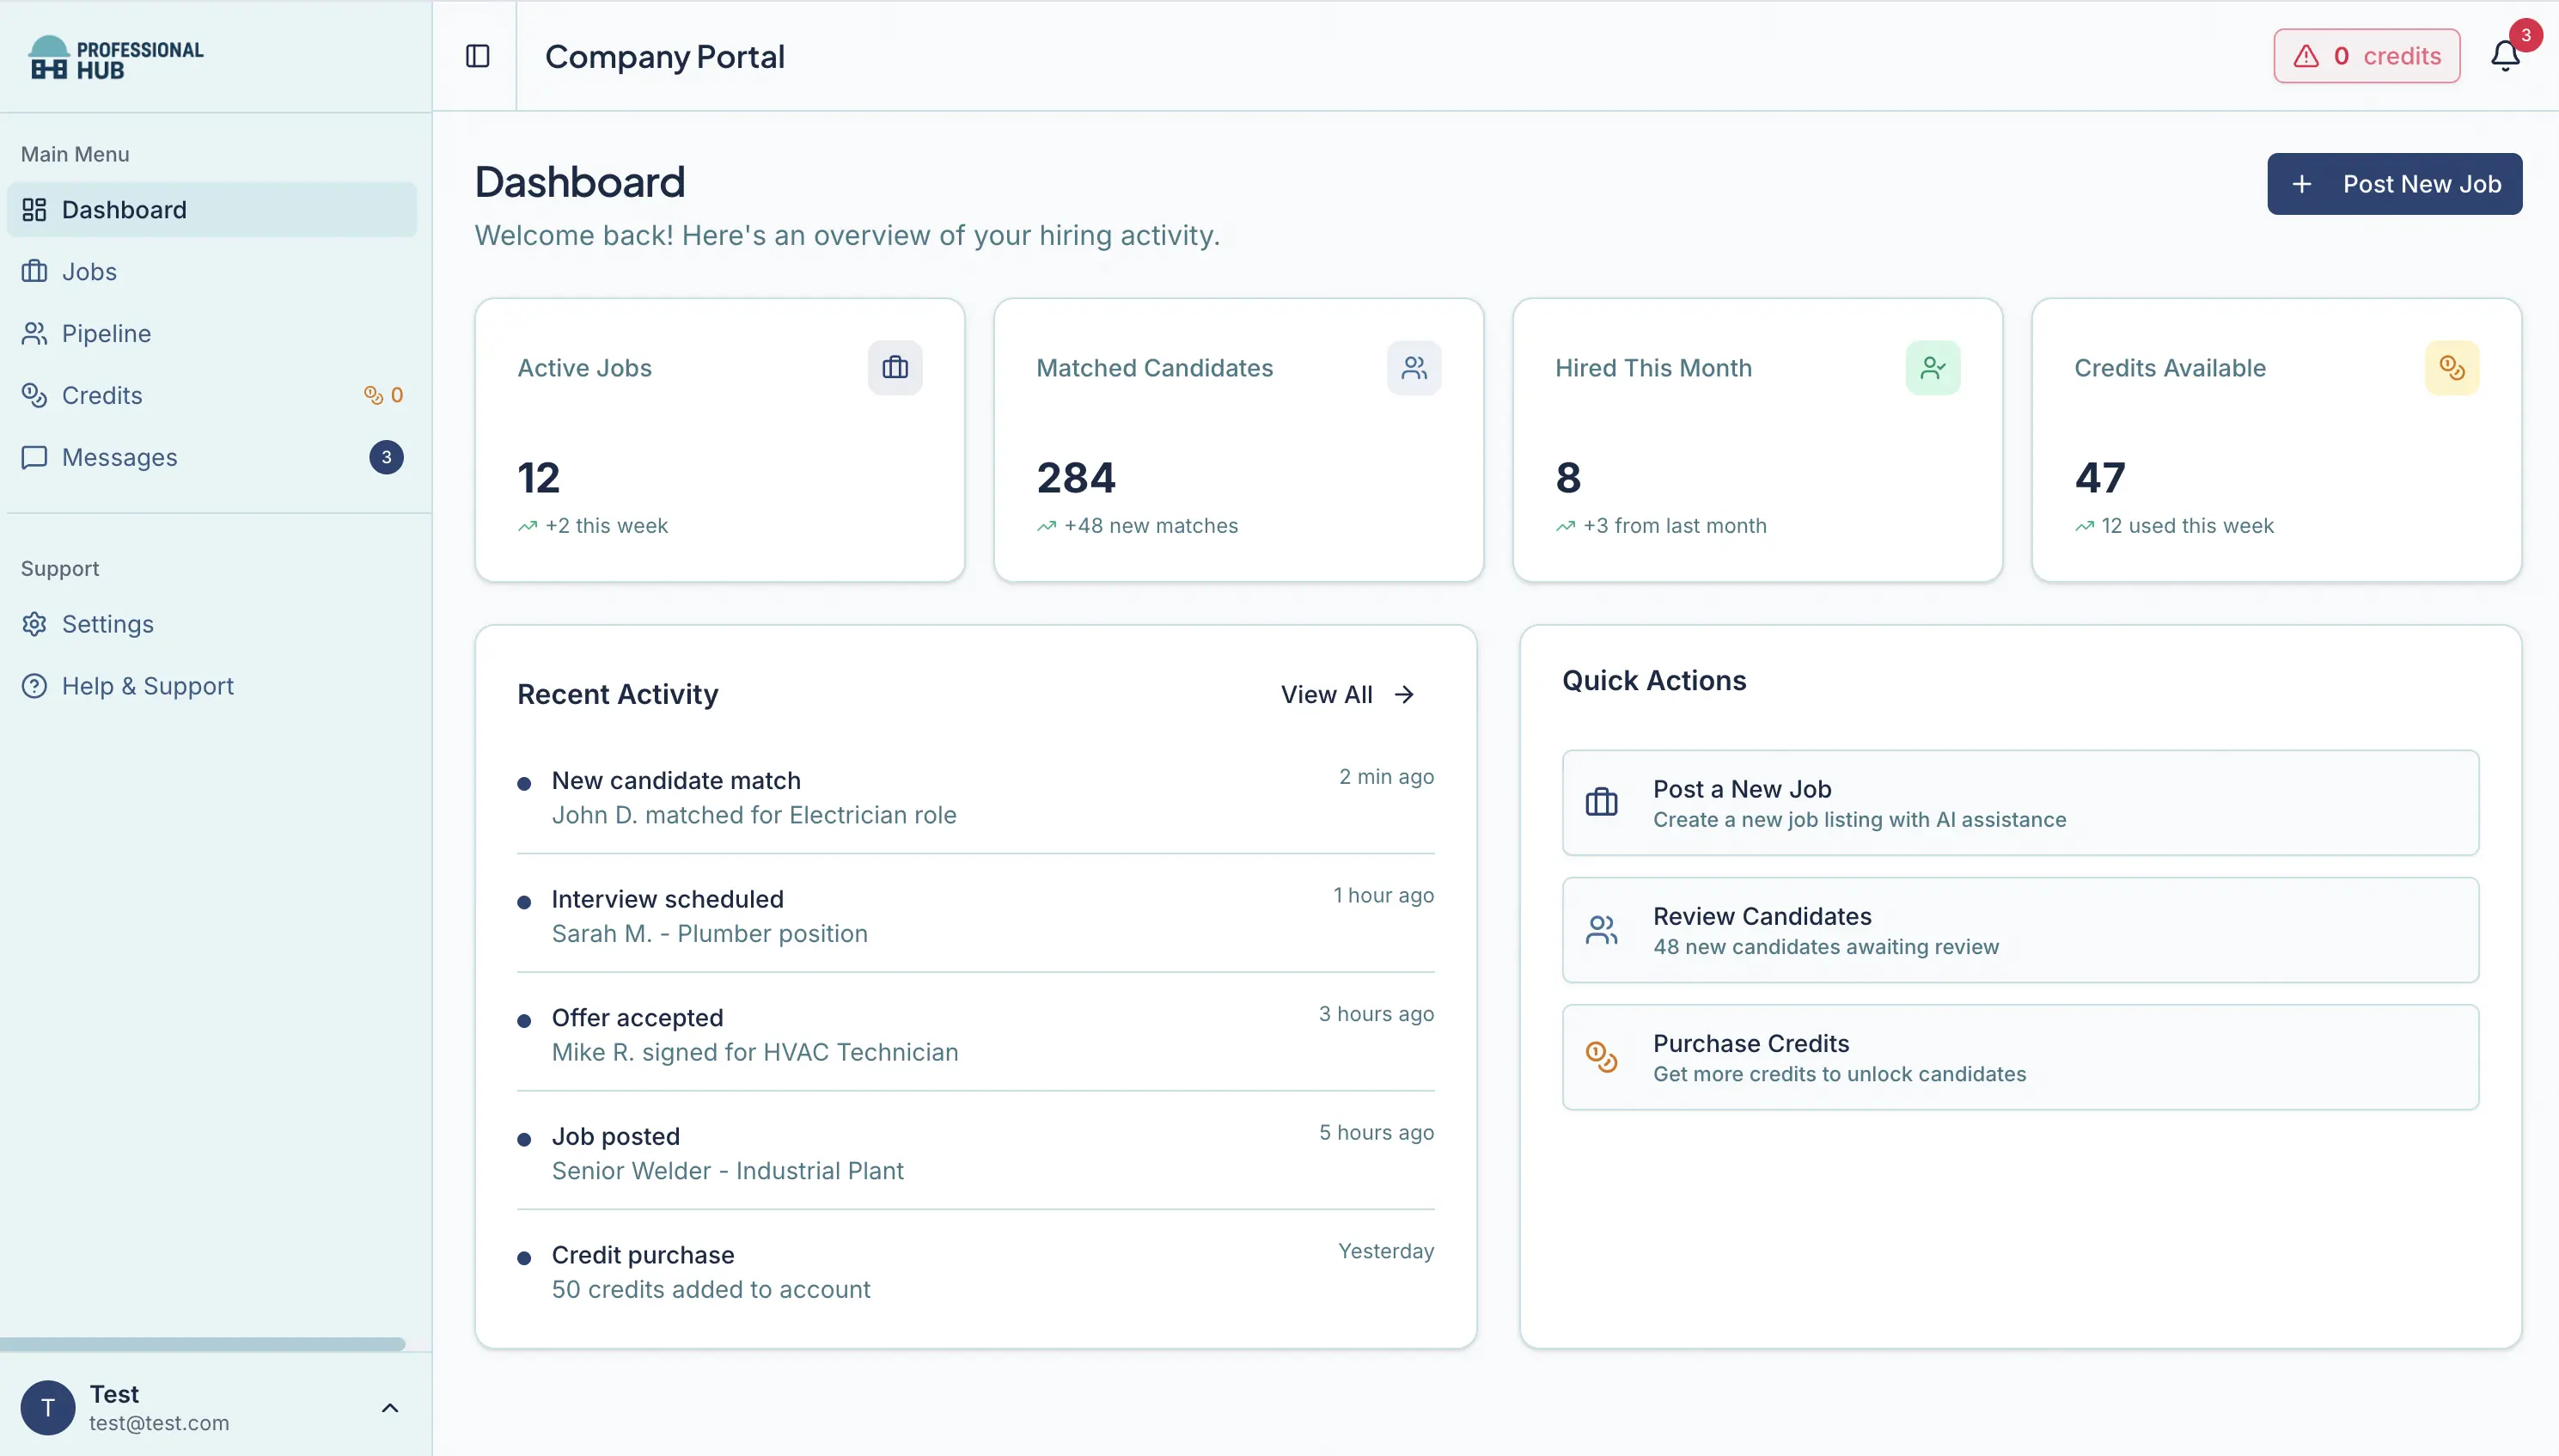Select the Purchase Credits quick action

point(2020,1057)
